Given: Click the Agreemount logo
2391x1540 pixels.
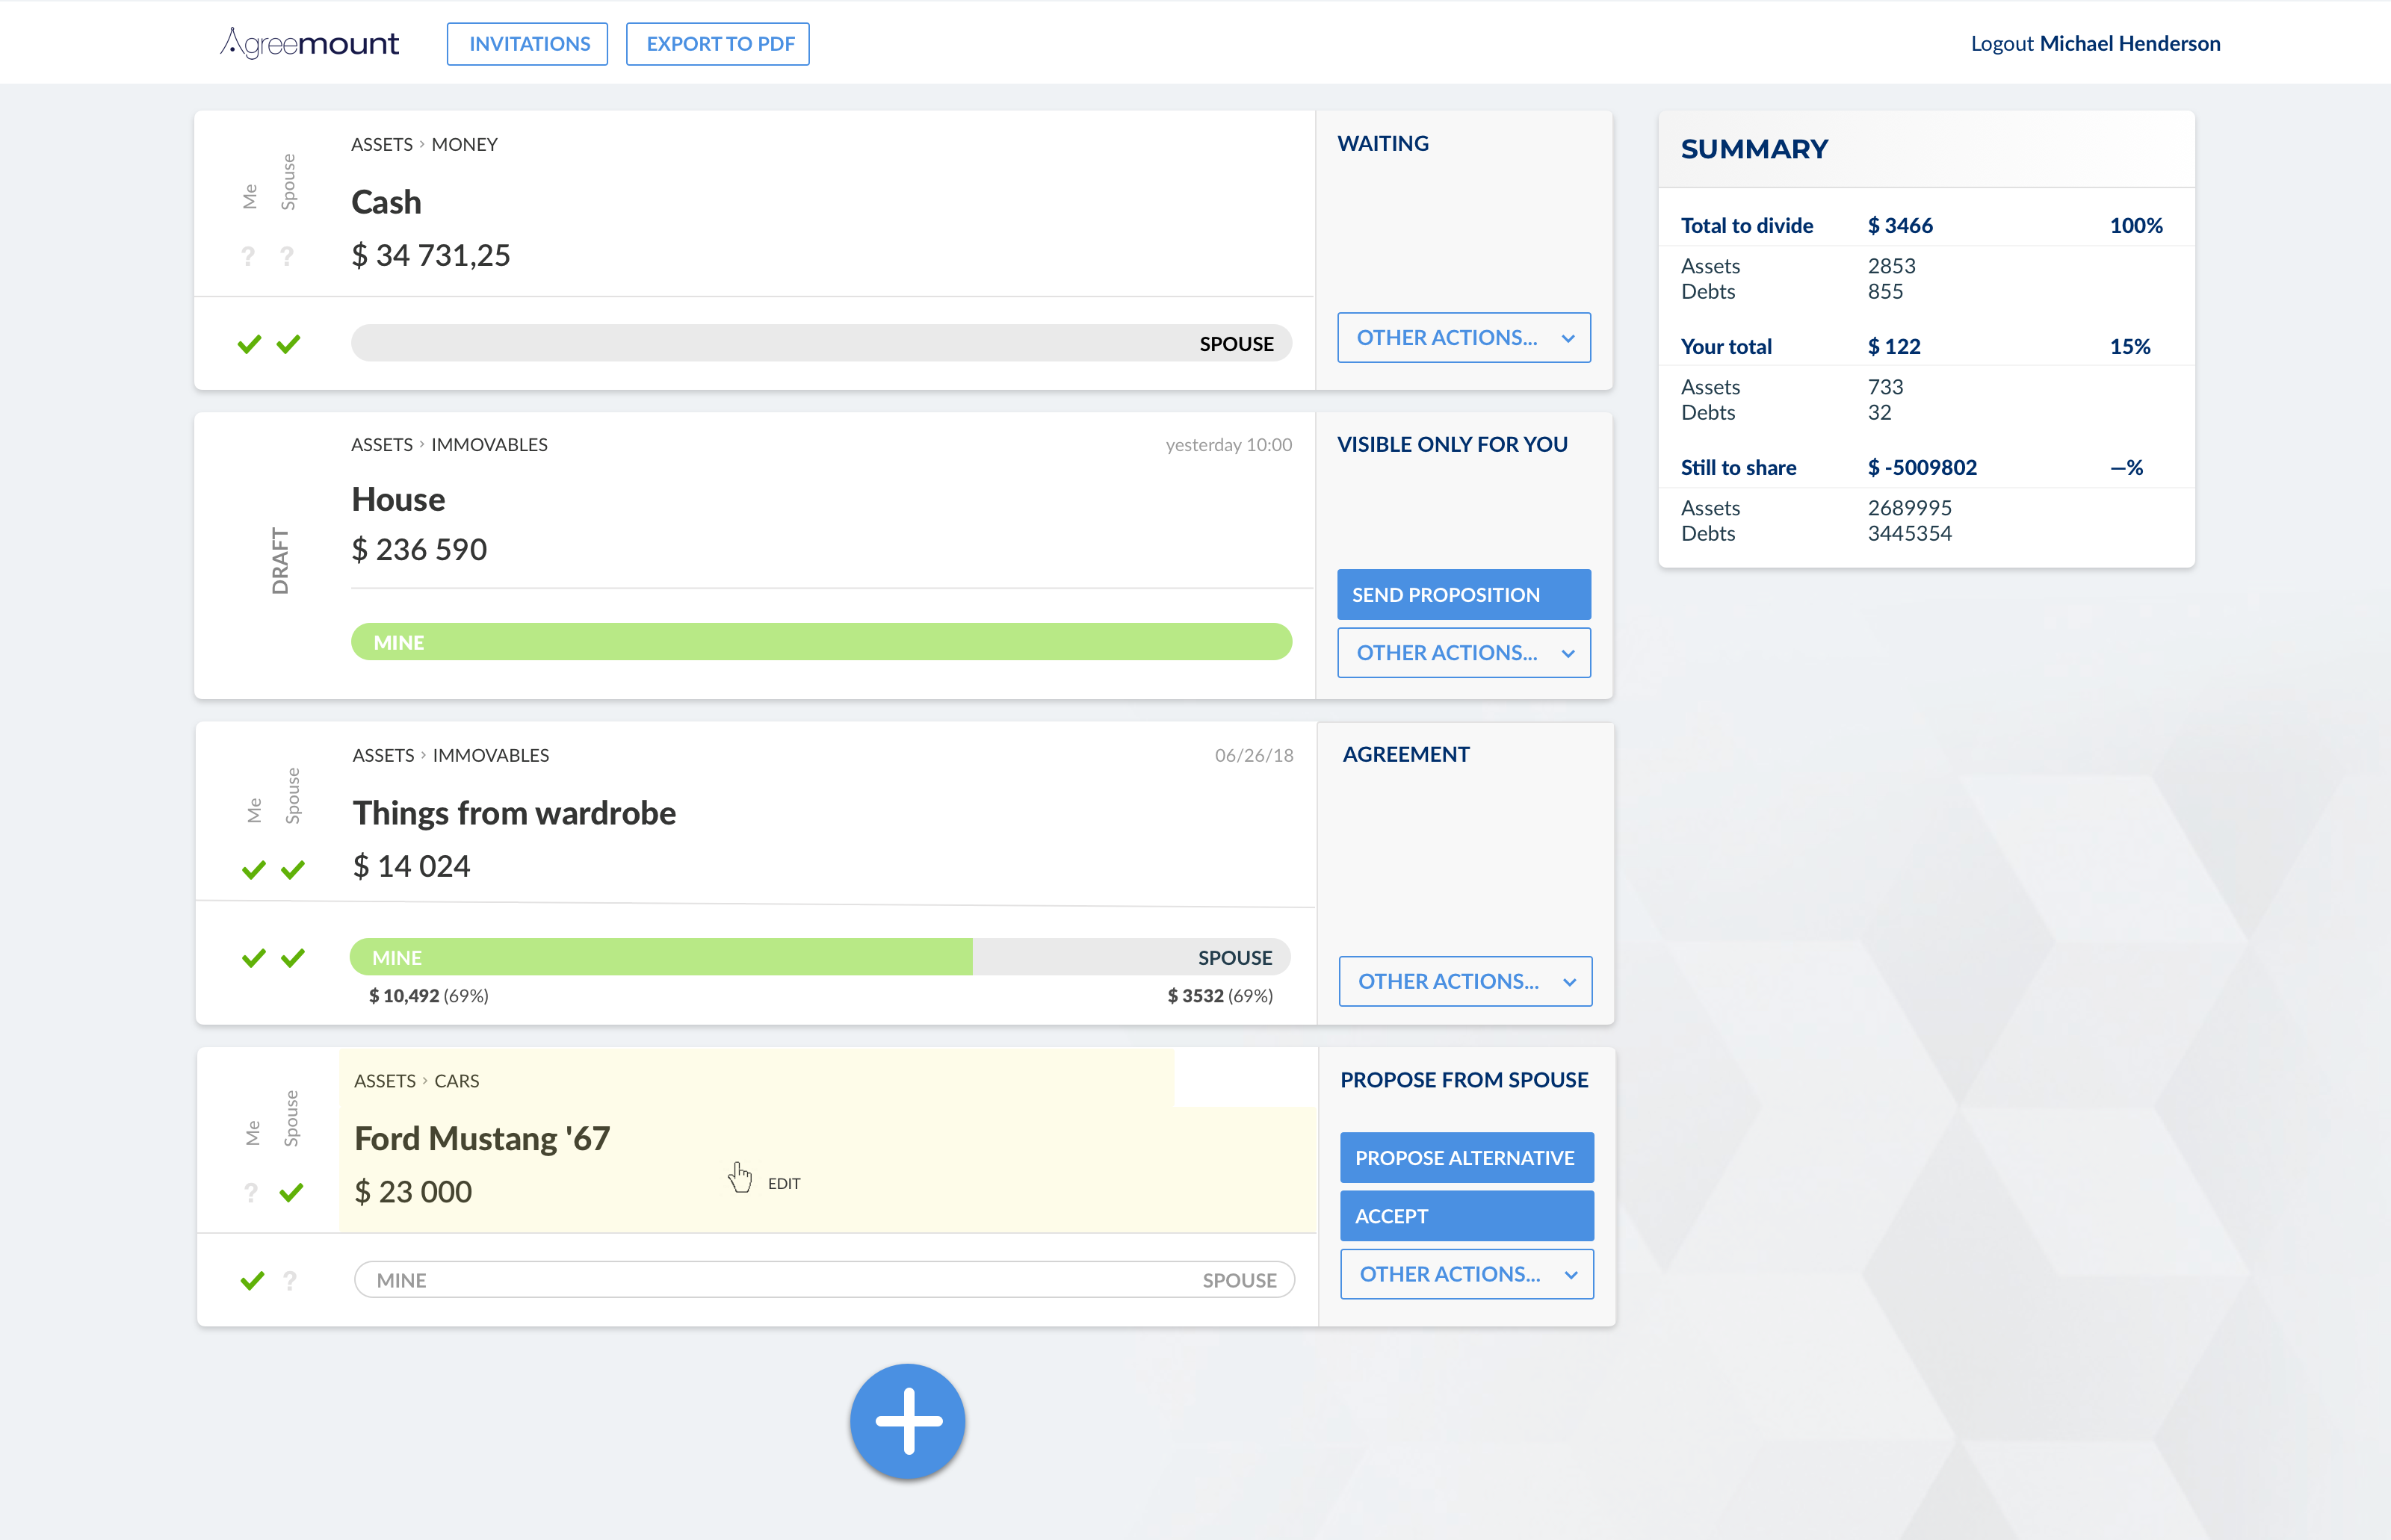Looking at the screenshot, I should (309, 43).
